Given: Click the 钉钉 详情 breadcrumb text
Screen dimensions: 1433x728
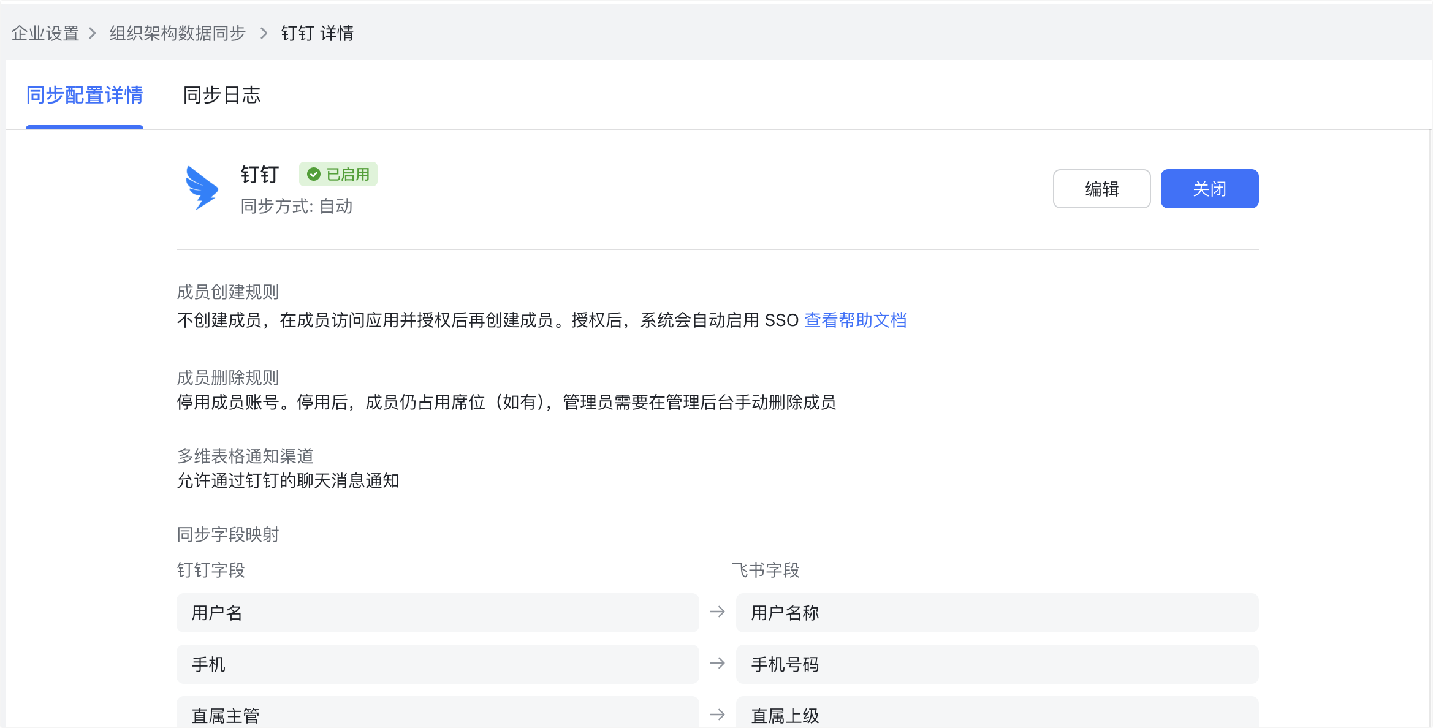Looking at the screenshot, I should [317, 33].
